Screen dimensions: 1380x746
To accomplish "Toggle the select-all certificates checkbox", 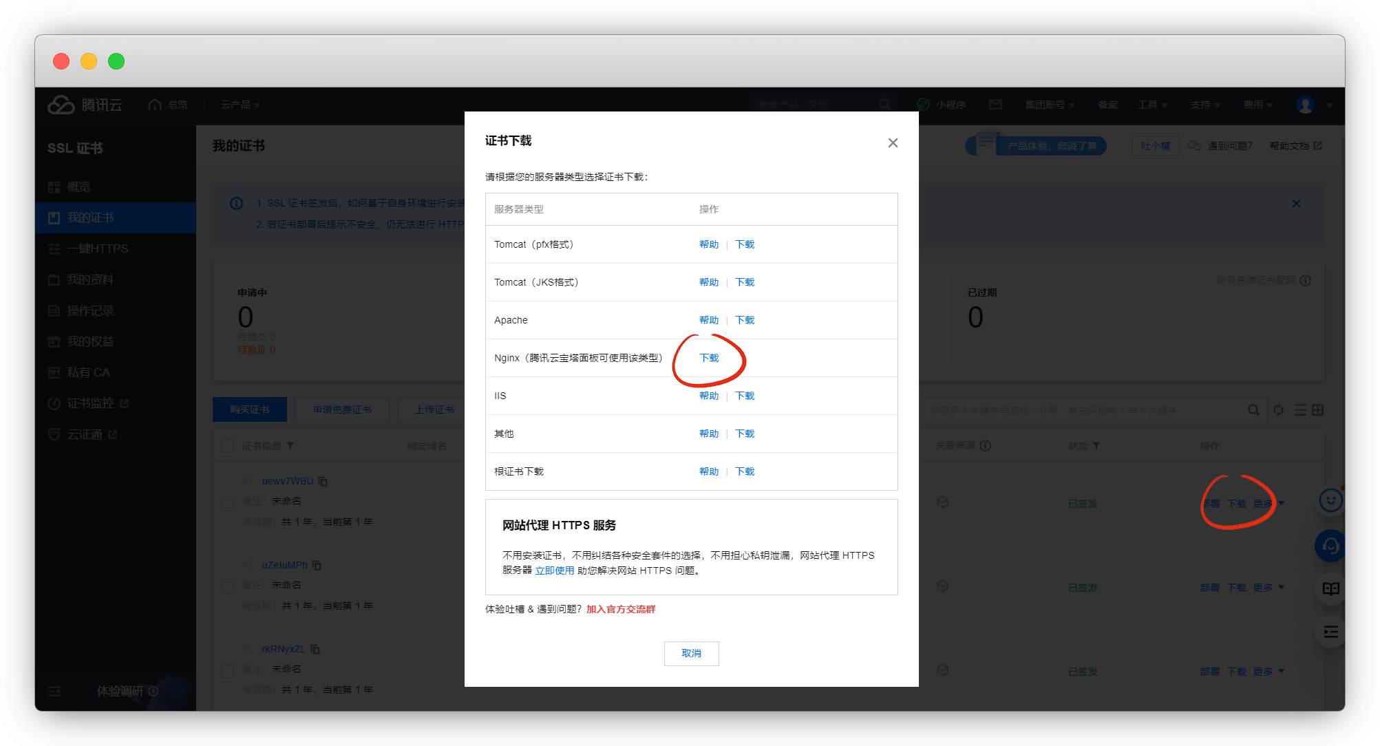I will pos(227,446).
